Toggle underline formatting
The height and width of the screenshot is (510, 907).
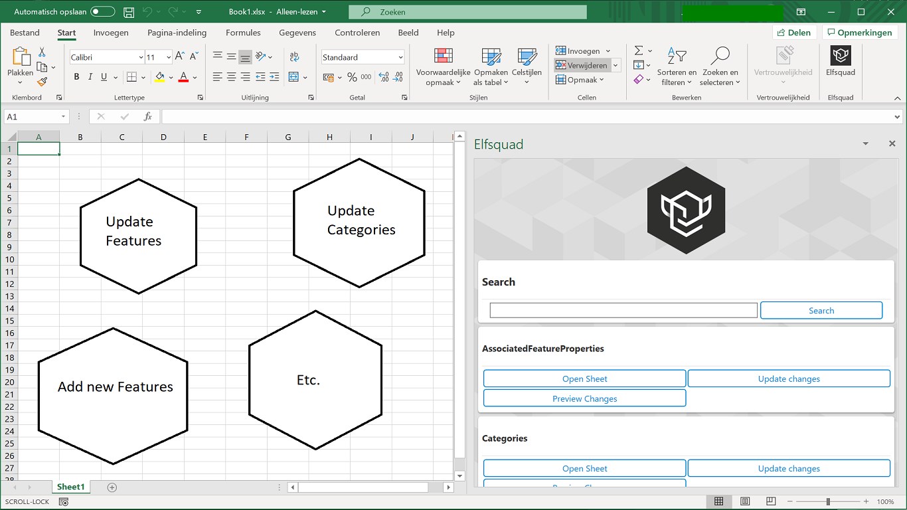click(104, 77)
